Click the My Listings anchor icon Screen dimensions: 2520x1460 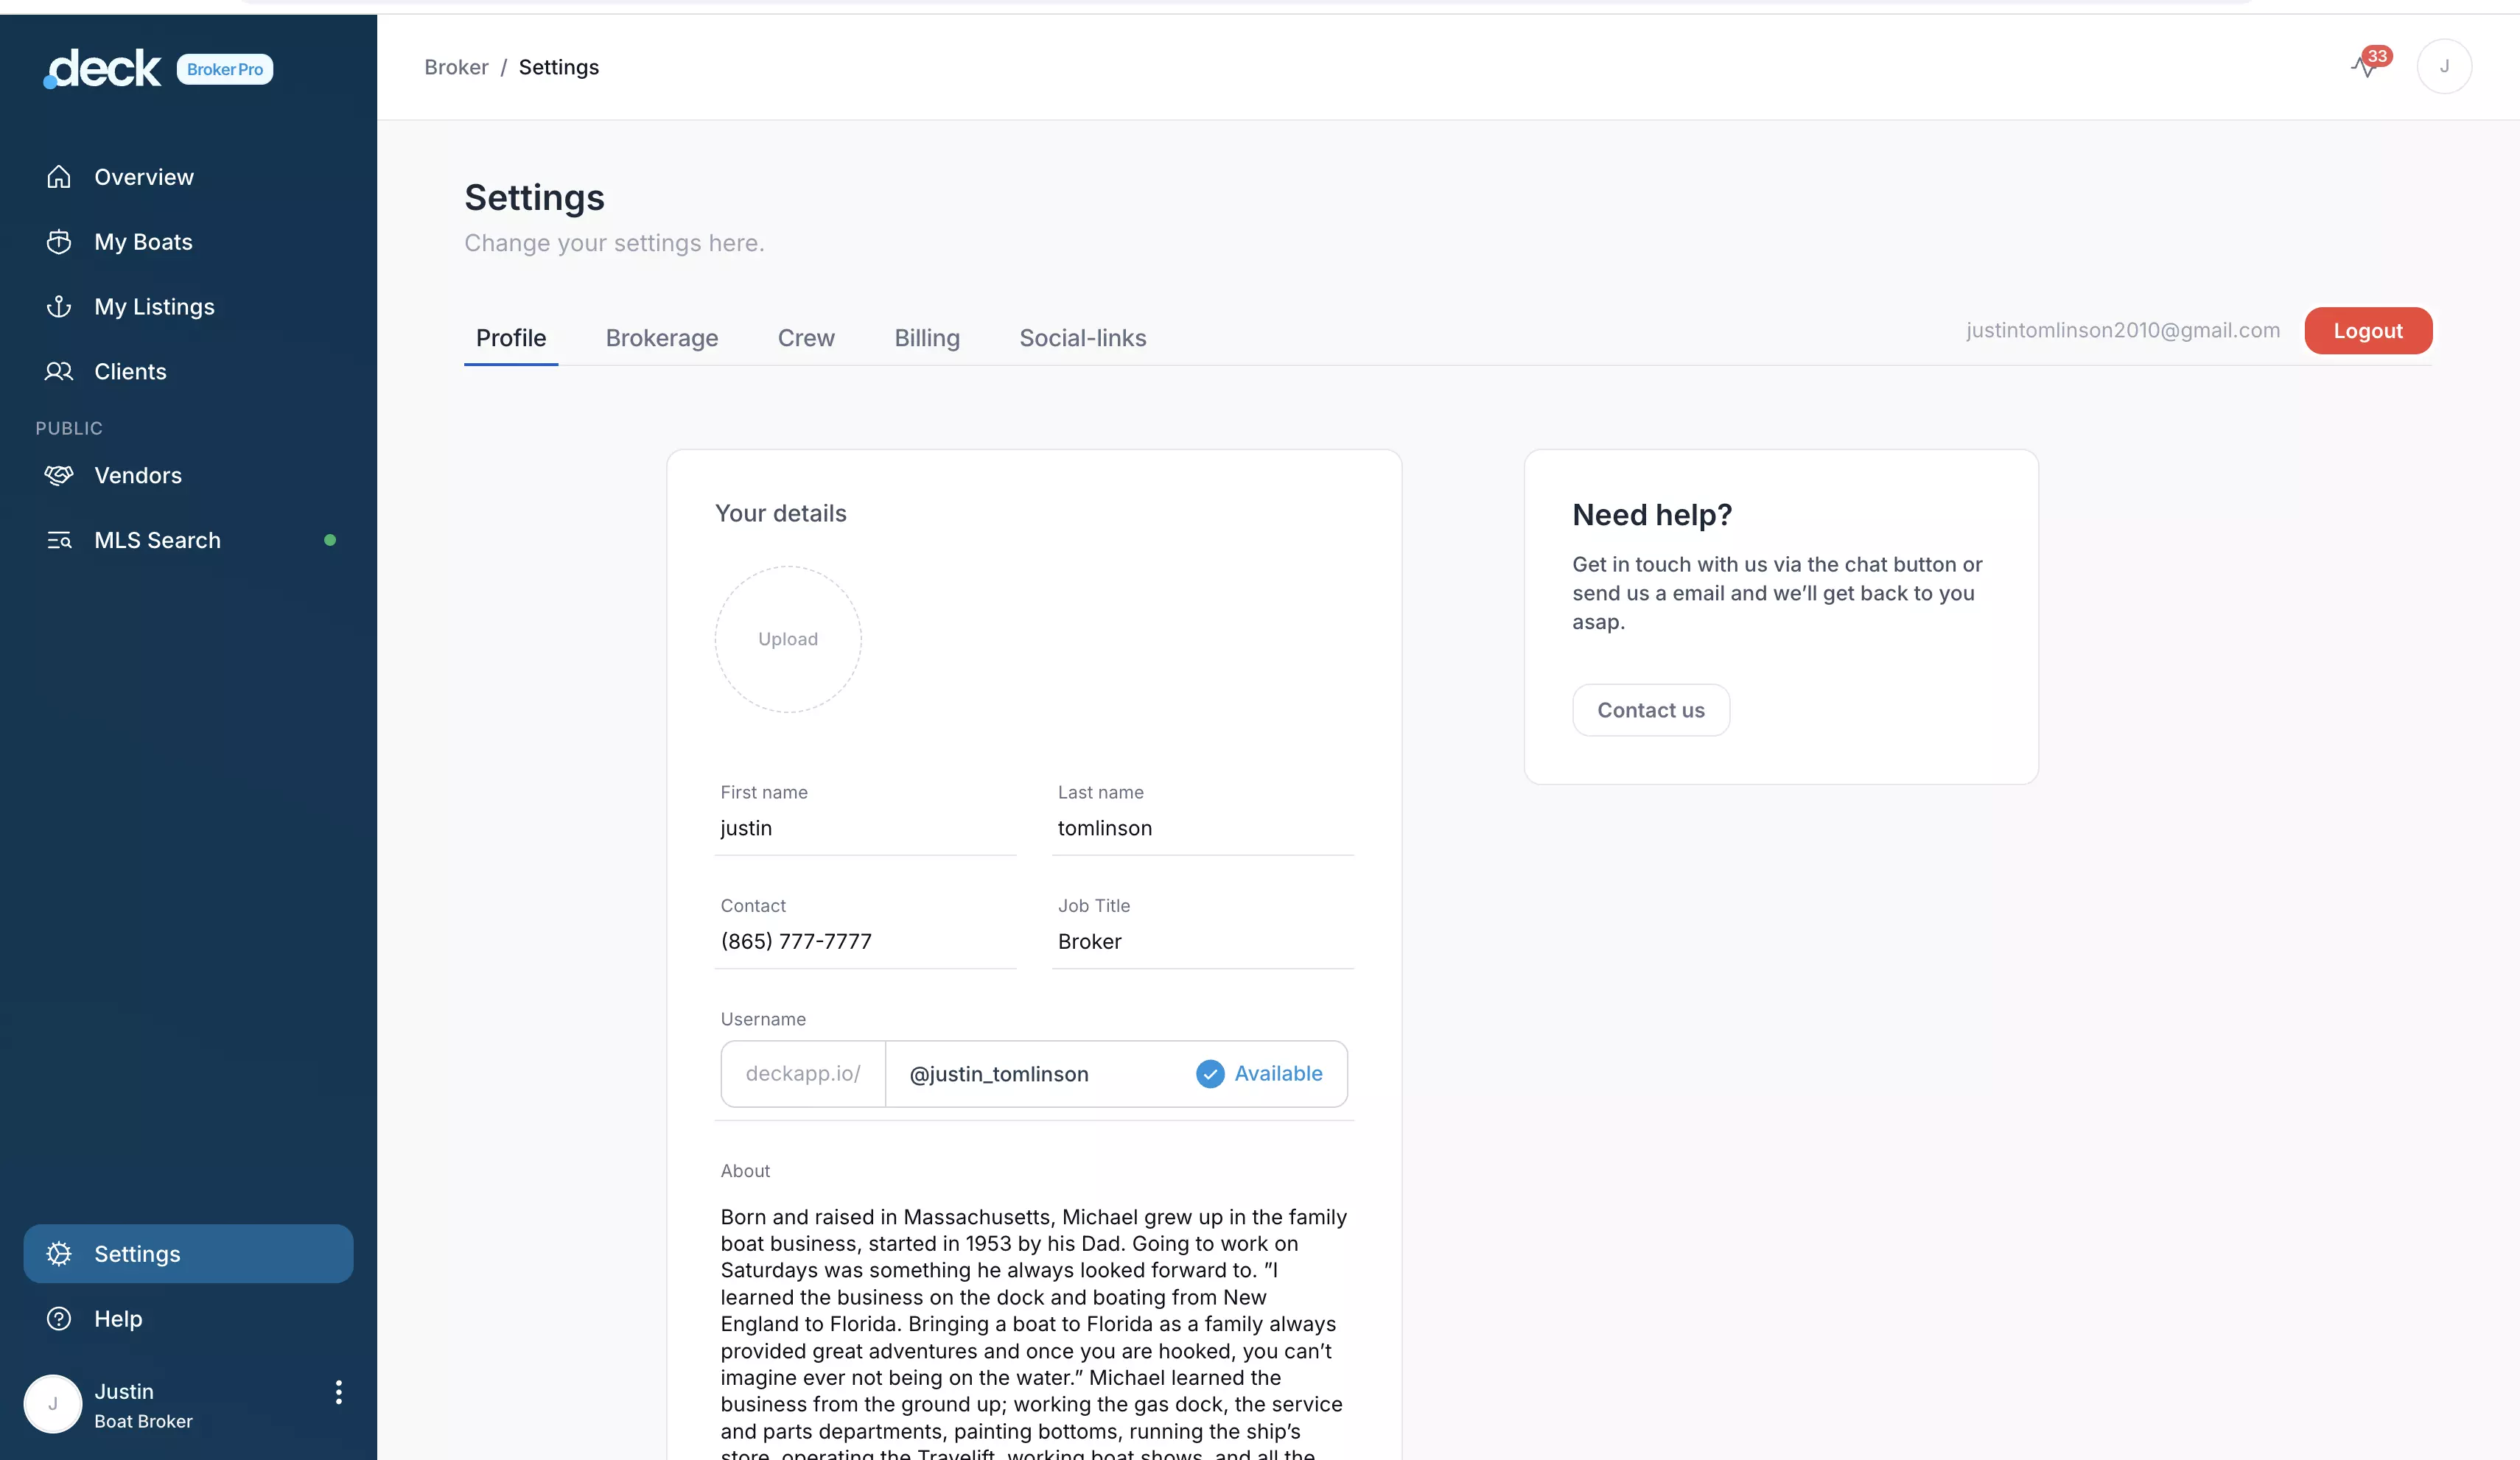(59, 307)
